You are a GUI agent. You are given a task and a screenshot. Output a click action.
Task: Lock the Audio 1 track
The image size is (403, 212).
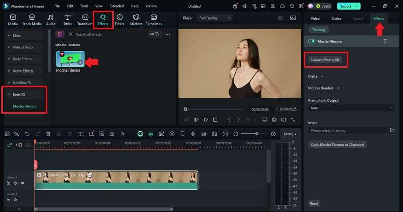point(8,200)
